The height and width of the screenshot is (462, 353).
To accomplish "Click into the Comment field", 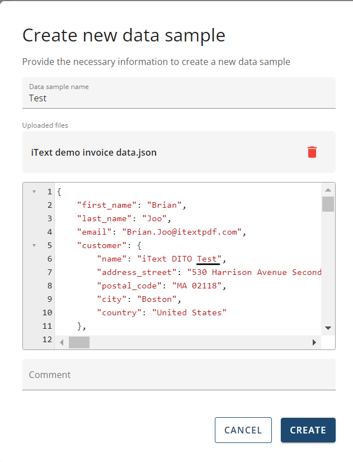I will tap(179, 375).
